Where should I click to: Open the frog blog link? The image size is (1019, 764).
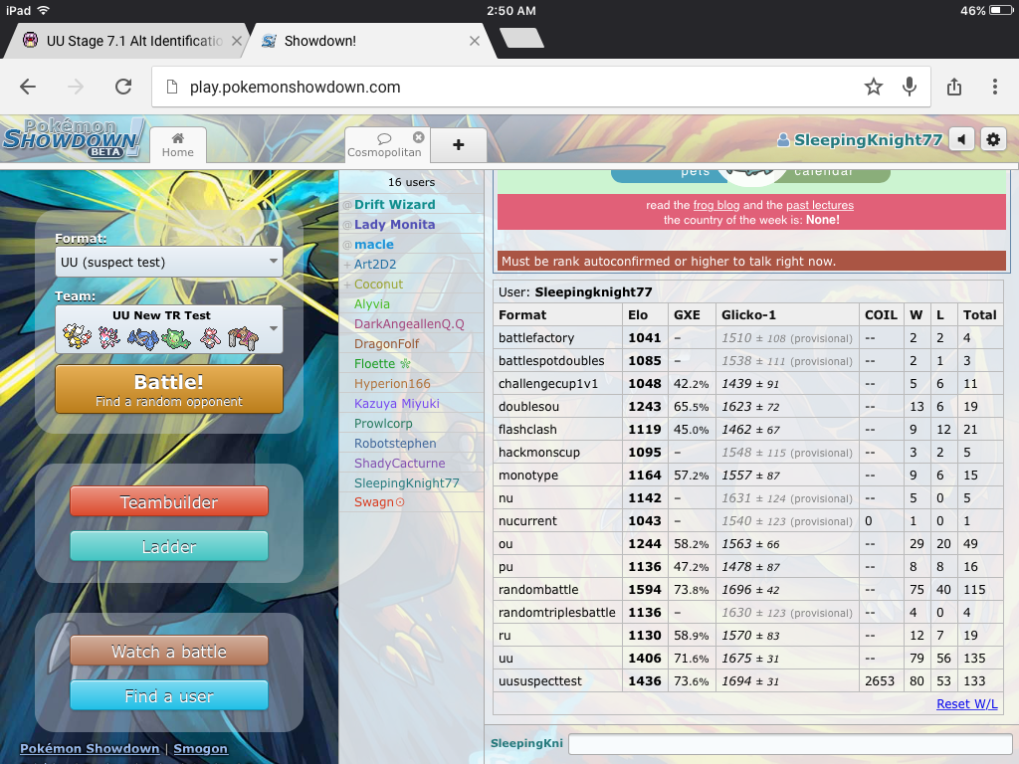tap(716, 205)
